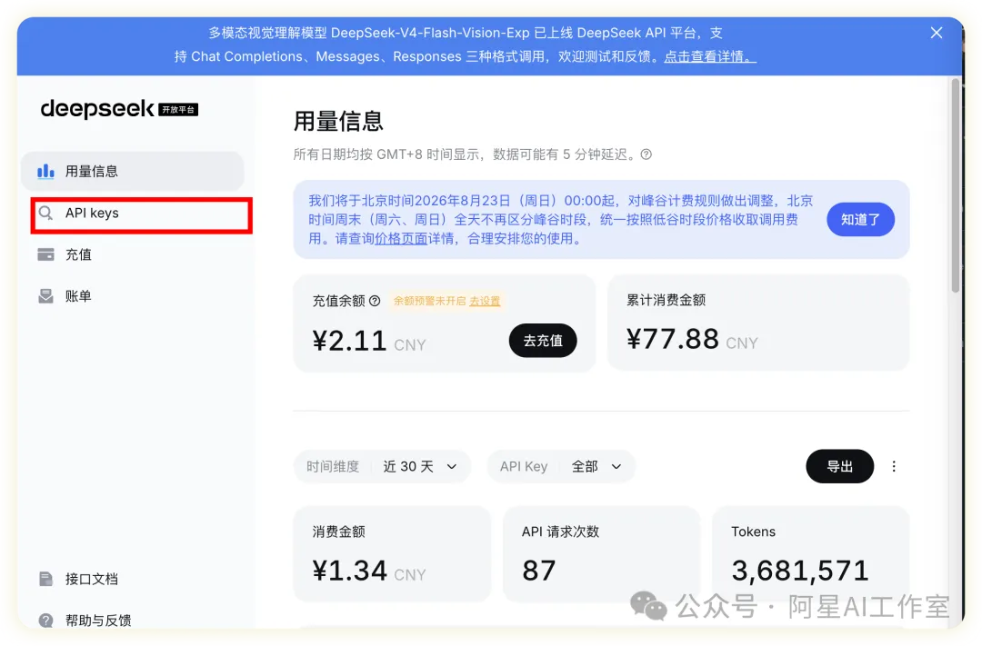Click the 87 API request count
The image size is (982, 646).
(x=539, y=571)
